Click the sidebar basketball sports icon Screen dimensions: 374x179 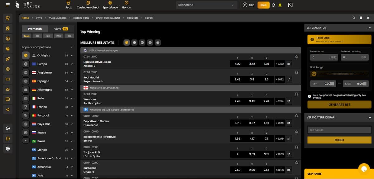(8, 49)
